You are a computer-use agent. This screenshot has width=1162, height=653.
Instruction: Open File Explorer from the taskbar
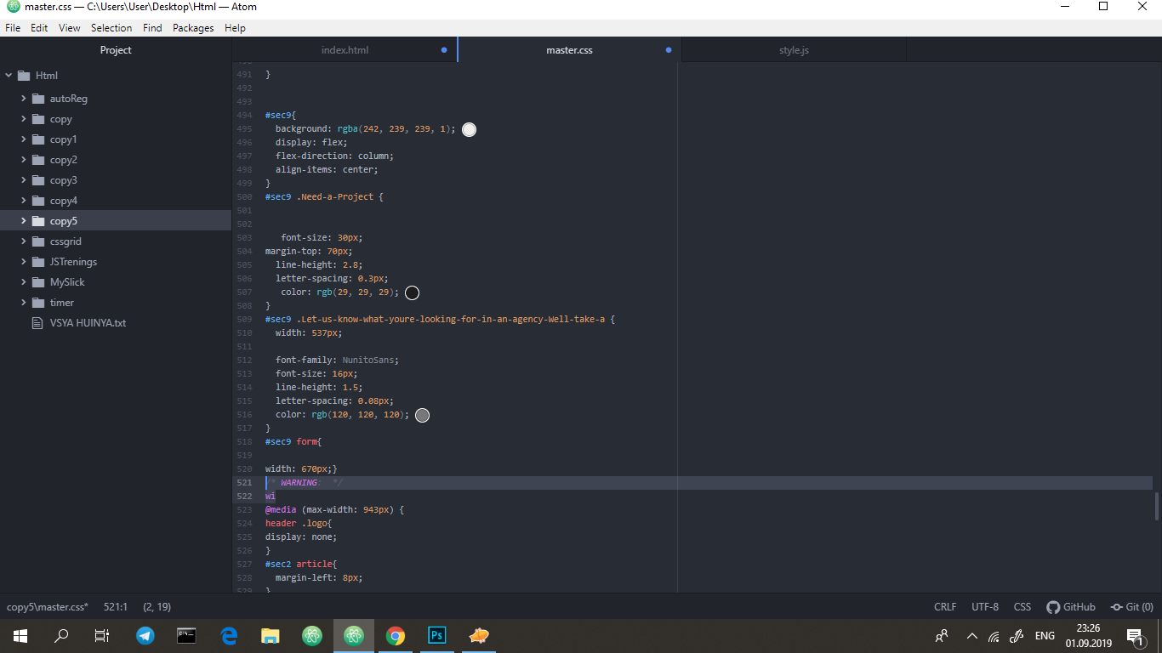(x=271, y=635)
